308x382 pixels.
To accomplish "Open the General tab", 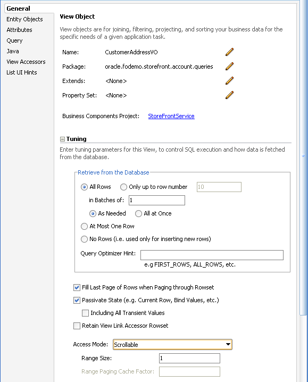I will pyautogui.click(x=18, y=9).
